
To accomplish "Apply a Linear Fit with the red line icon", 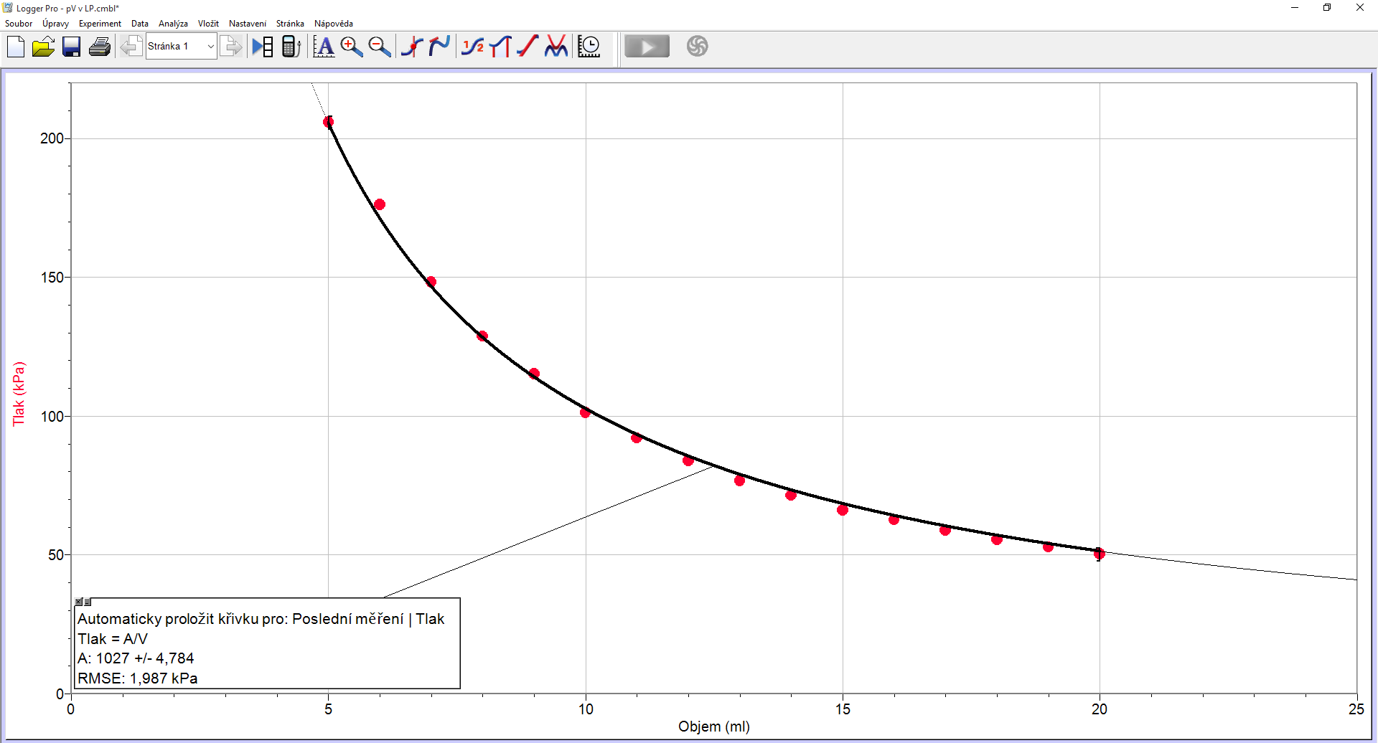I will (528, 47).
